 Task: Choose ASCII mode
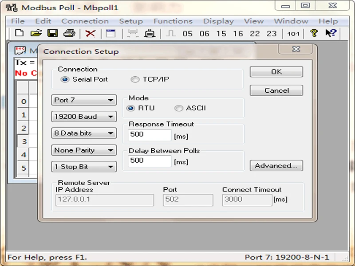[179, 108]
